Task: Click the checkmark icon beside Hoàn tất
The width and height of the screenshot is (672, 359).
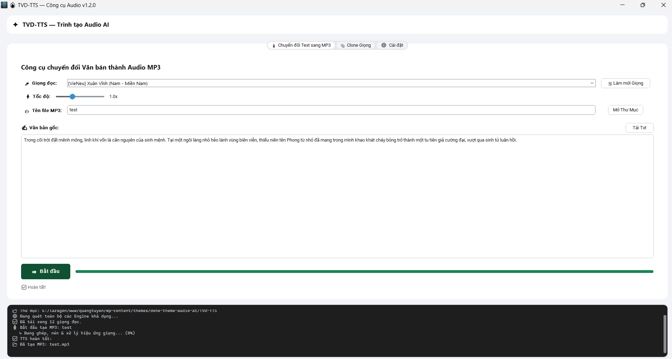Action: click(24, 287)
